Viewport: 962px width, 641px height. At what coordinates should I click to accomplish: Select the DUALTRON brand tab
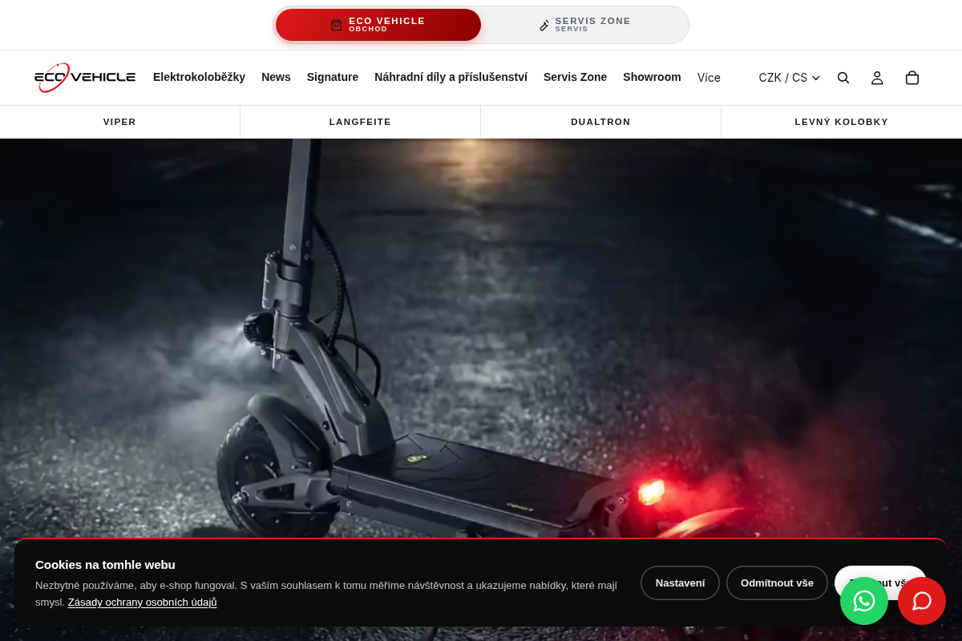(600, 122)
